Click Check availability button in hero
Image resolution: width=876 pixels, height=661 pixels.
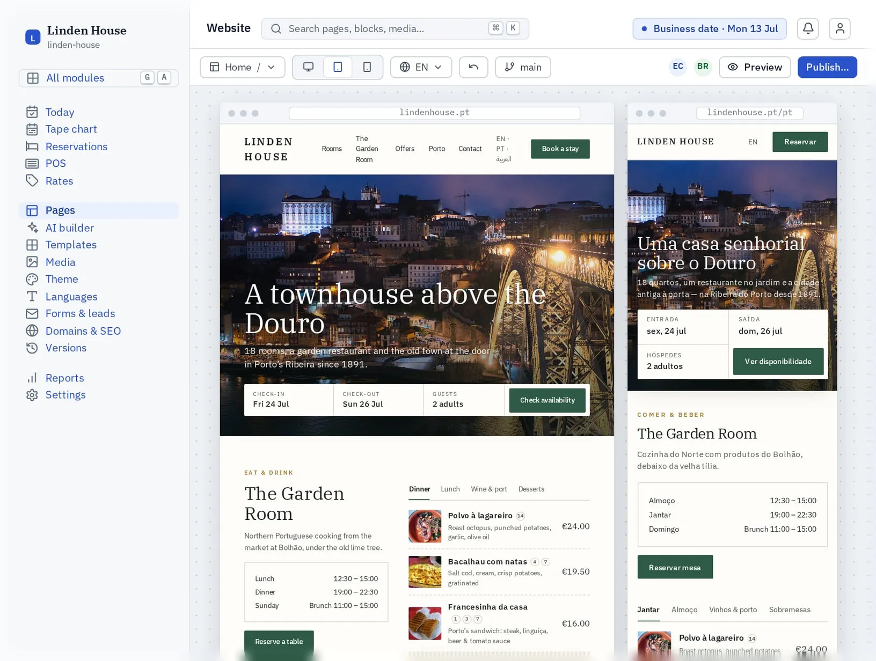click(x=547, y=400)
